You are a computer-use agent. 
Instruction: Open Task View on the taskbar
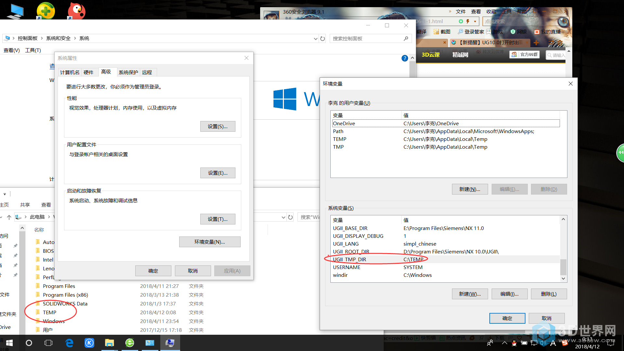[48, 343]
